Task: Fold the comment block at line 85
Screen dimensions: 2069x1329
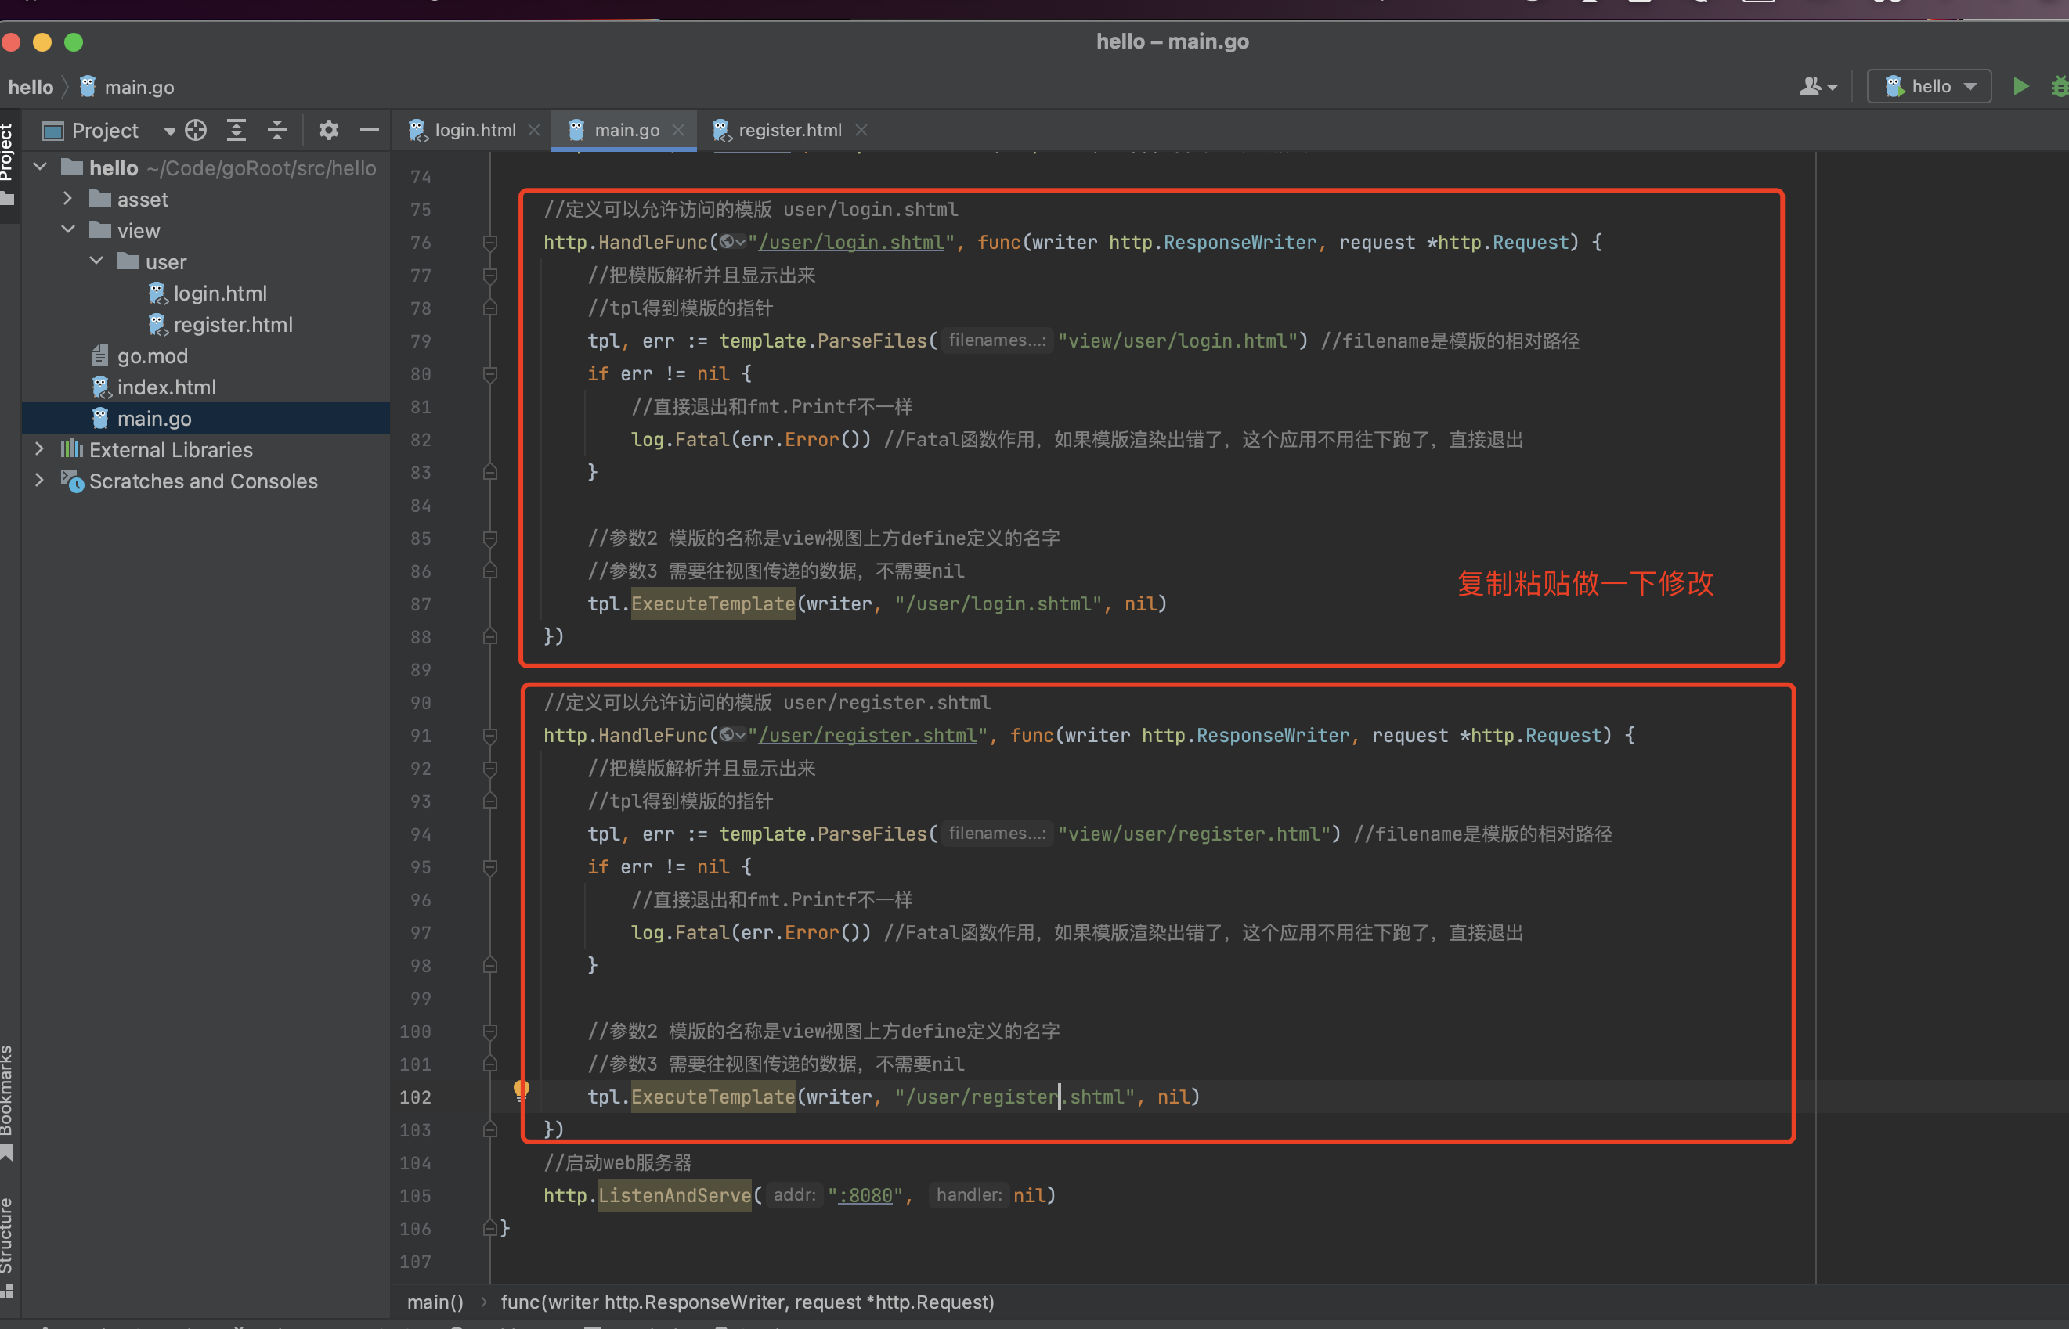Action: (489, 538)
